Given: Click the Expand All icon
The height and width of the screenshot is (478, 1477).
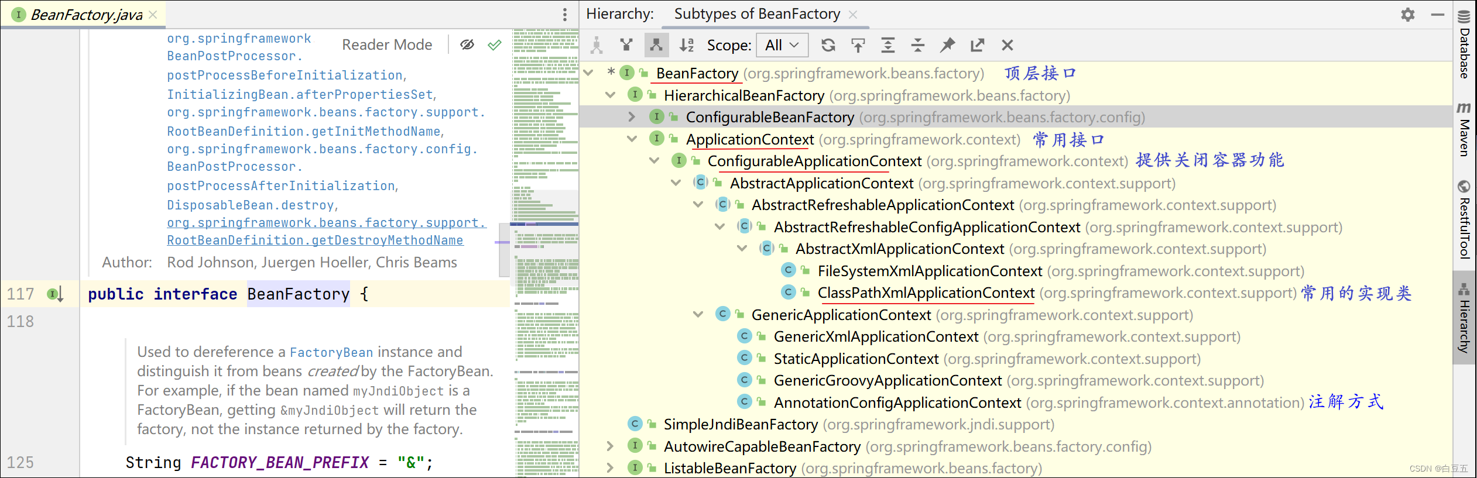Looking at the screenshot, I should (x=887, y=45).
